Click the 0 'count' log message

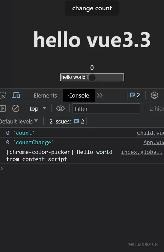tap(20, 133)
